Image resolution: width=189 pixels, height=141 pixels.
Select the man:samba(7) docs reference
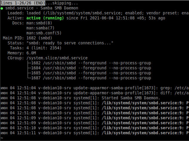40,28
